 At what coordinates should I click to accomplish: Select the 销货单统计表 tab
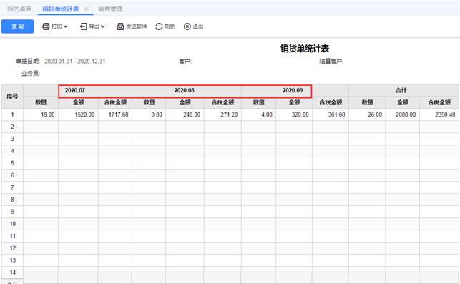pos(61,9)
